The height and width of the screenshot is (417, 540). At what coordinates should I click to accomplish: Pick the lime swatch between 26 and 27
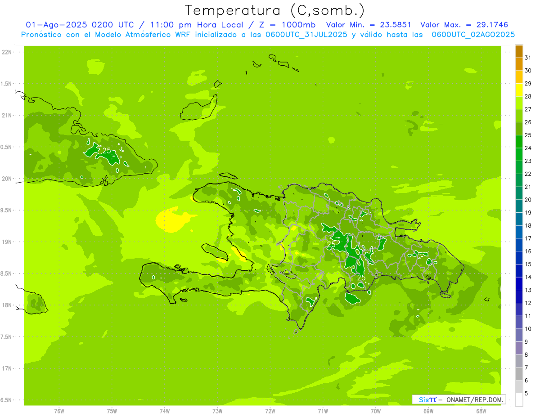coord(519,116)
